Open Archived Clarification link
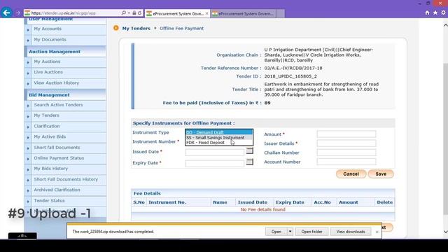This screenshot has width=448, height=252. pos(57,190)
